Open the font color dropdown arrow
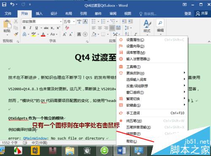Viewport: 211px width, 156px height. pyautogui.click(x=48, y=34)
